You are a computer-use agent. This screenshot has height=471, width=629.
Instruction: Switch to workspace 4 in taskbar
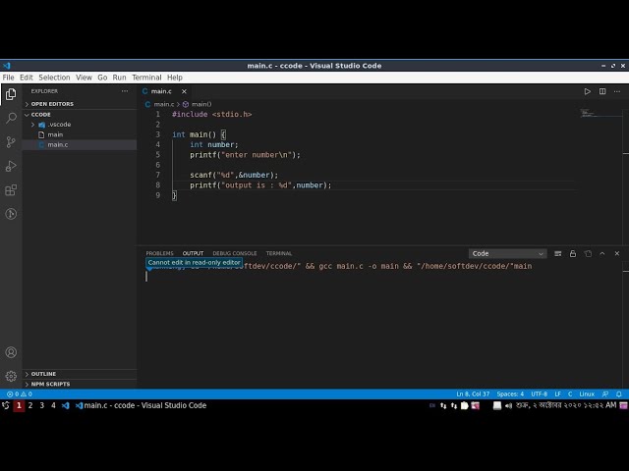(x=53, y=405)
